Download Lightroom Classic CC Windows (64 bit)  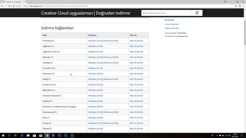pyautogui.click(x=96, y=52)
